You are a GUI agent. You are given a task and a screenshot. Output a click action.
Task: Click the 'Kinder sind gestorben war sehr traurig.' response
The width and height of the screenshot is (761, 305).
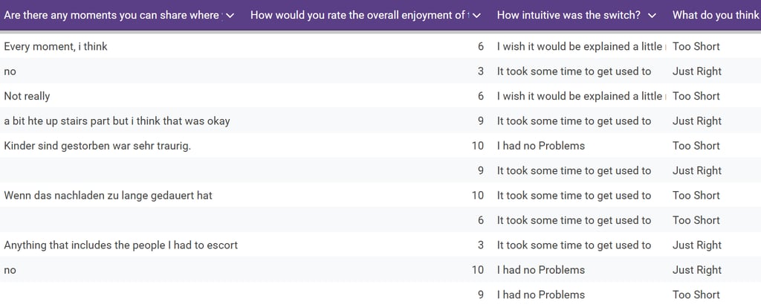[97, 146]
